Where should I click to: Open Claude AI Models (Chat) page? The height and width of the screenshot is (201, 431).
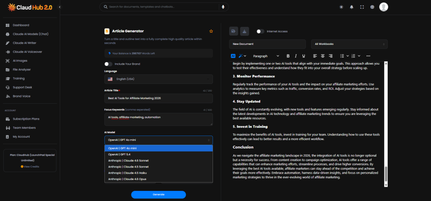point(30,34)
